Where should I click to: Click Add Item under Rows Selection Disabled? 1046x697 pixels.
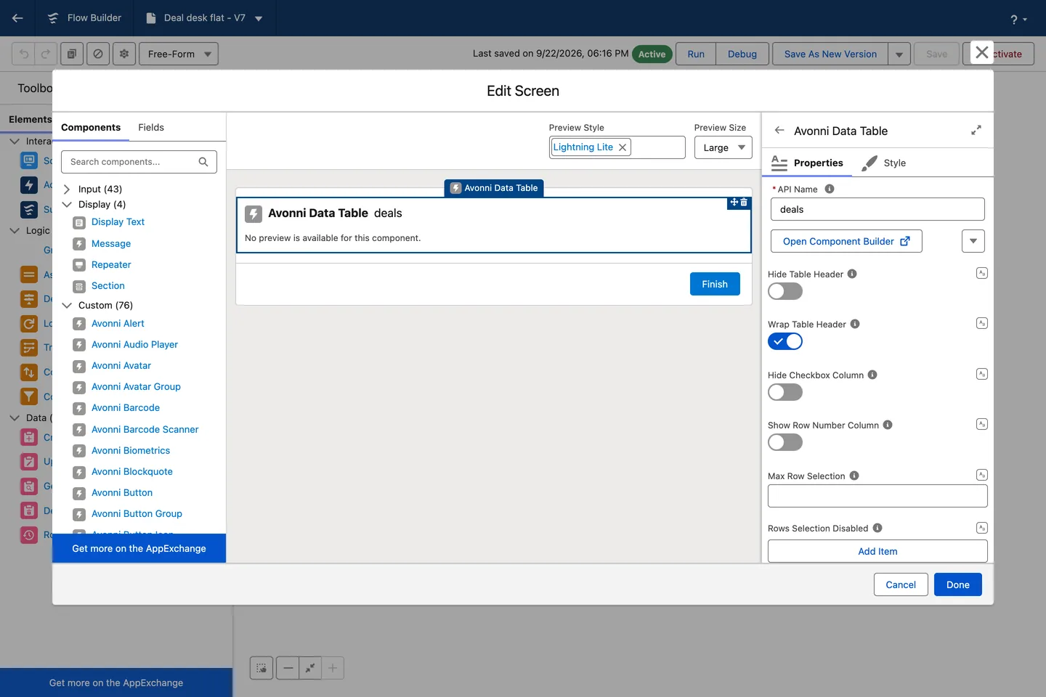(x=877, y=551)
